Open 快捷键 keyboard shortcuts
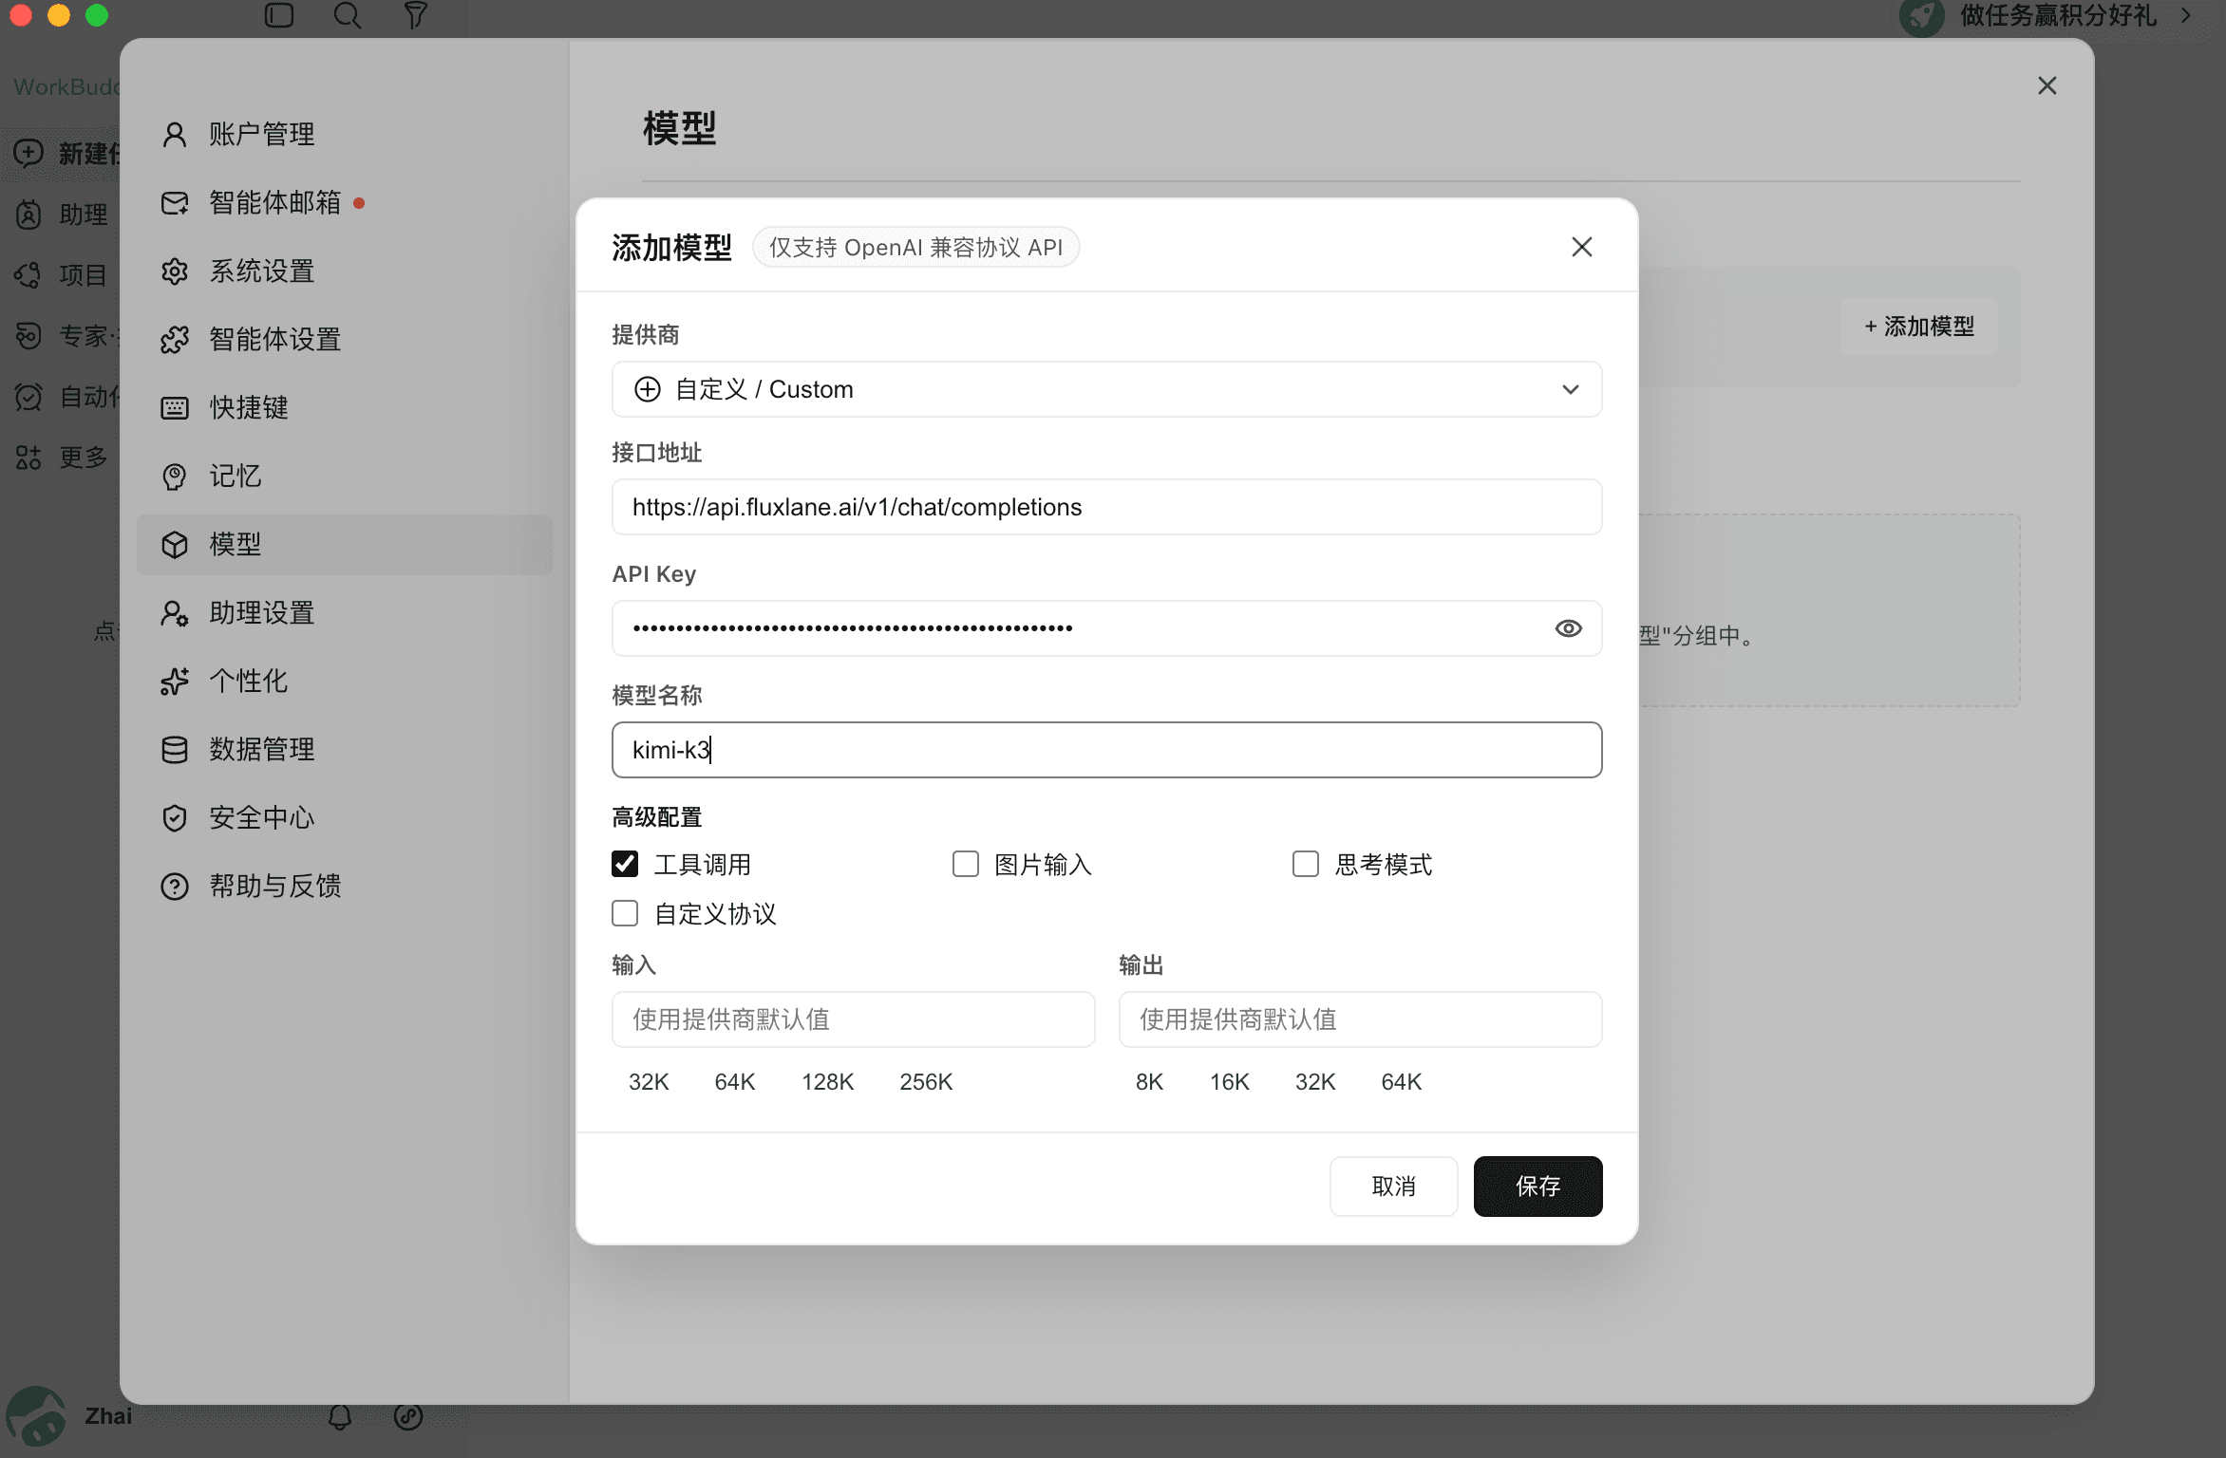 (x=344, y=407)
